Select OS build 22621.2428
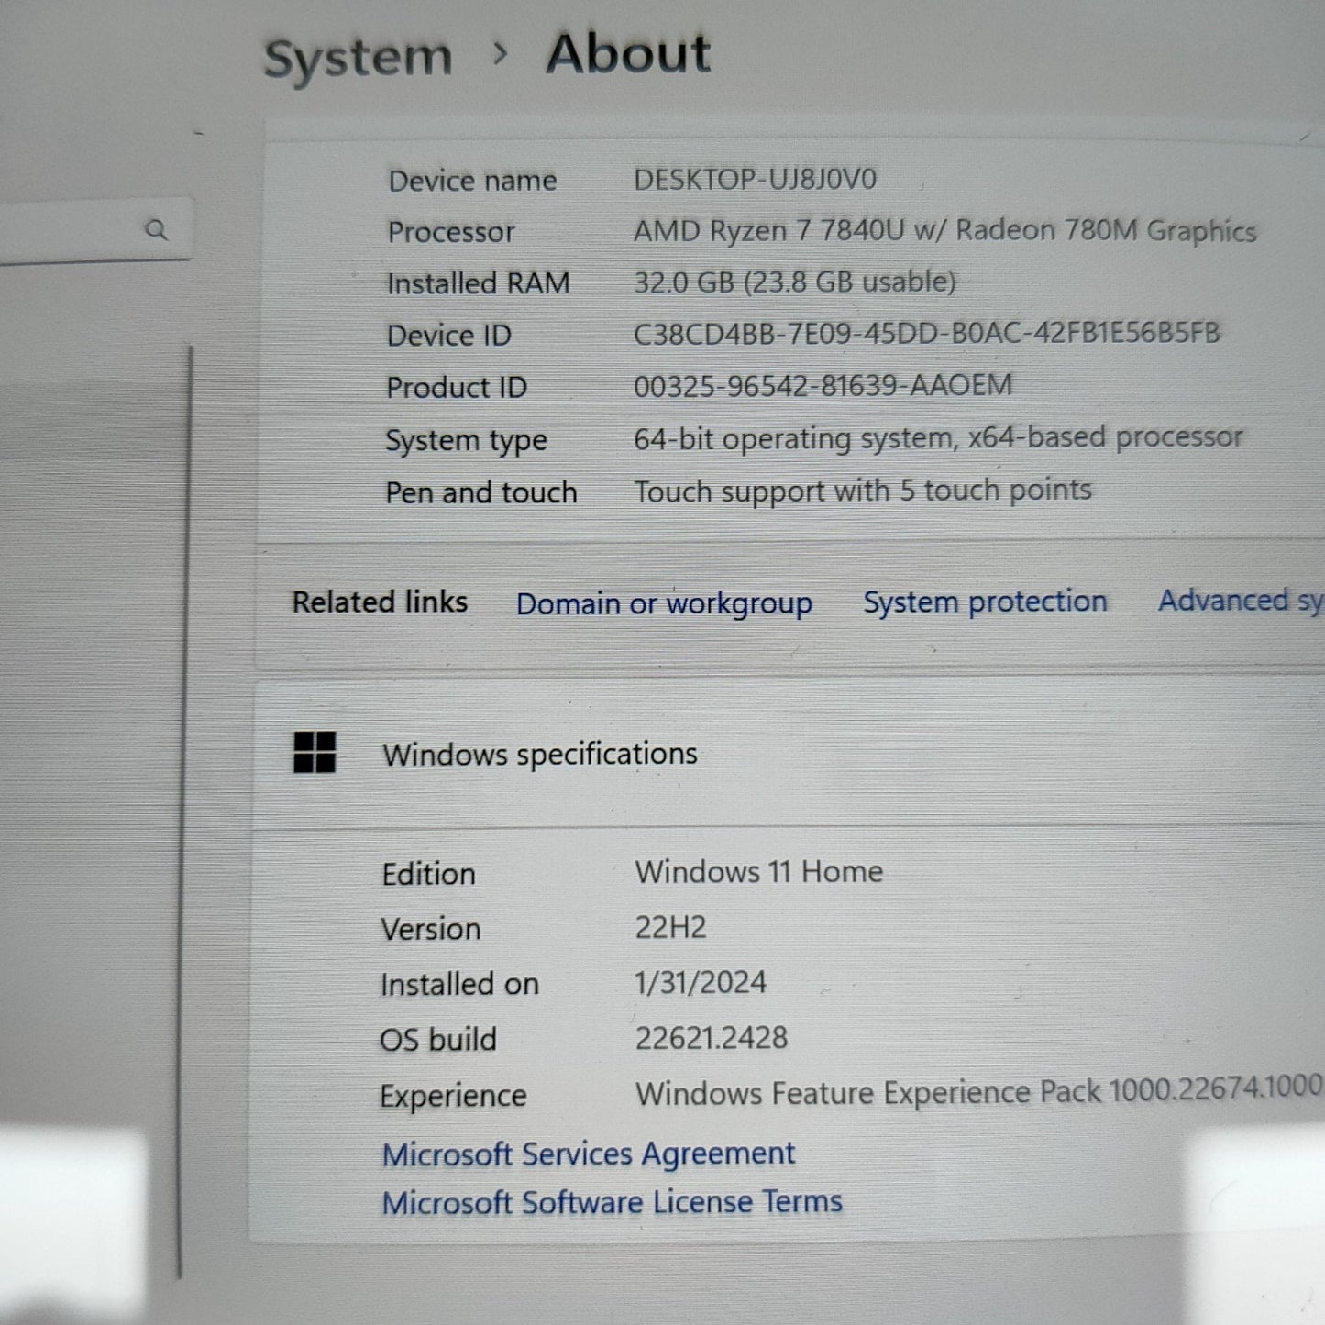Image resolution: width=1325 pixels, height=1325 pixels. click(712, 1037)
